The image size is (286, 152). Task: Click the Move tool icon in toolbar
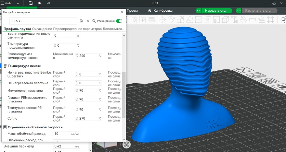pyautogui.click(x=162, y=20)
